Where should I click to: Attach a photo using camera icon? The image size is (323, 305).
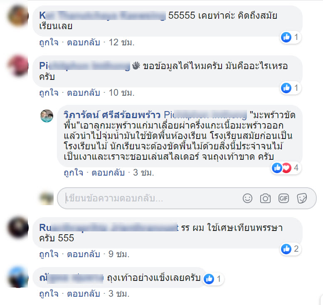[265, 198]
